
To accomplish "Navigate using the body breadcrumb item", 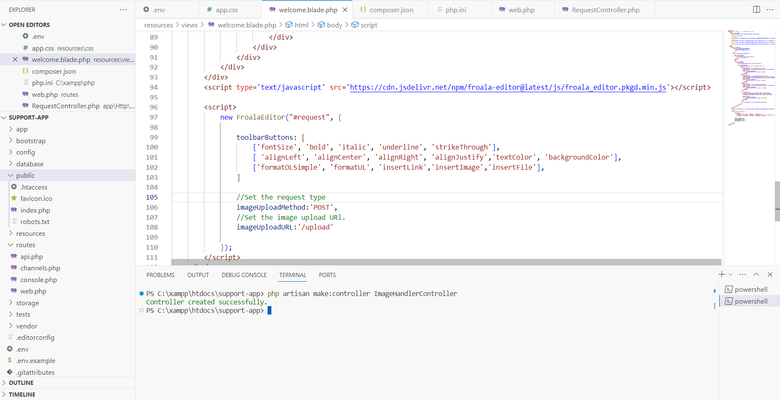I will (x=334, y=25).
